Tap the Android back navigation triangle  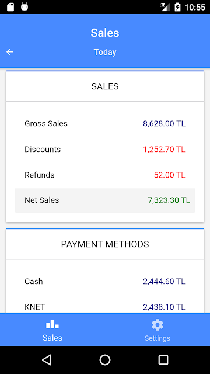47,360
